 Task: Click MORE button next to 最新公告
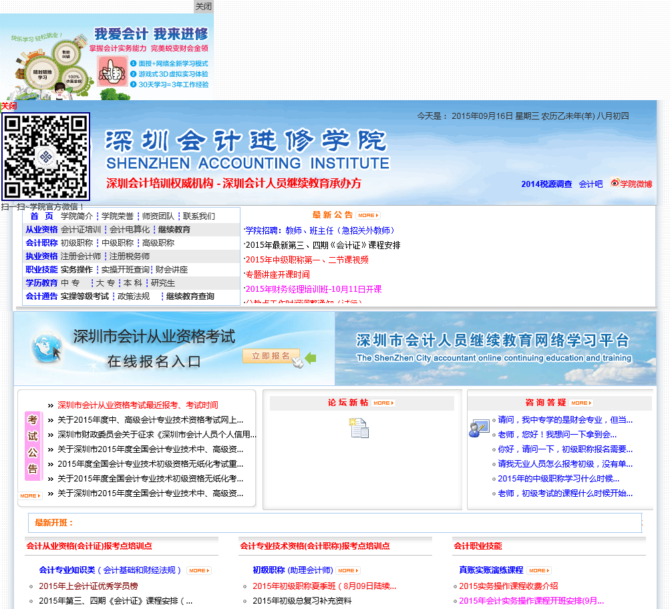(x=368, y=215)
